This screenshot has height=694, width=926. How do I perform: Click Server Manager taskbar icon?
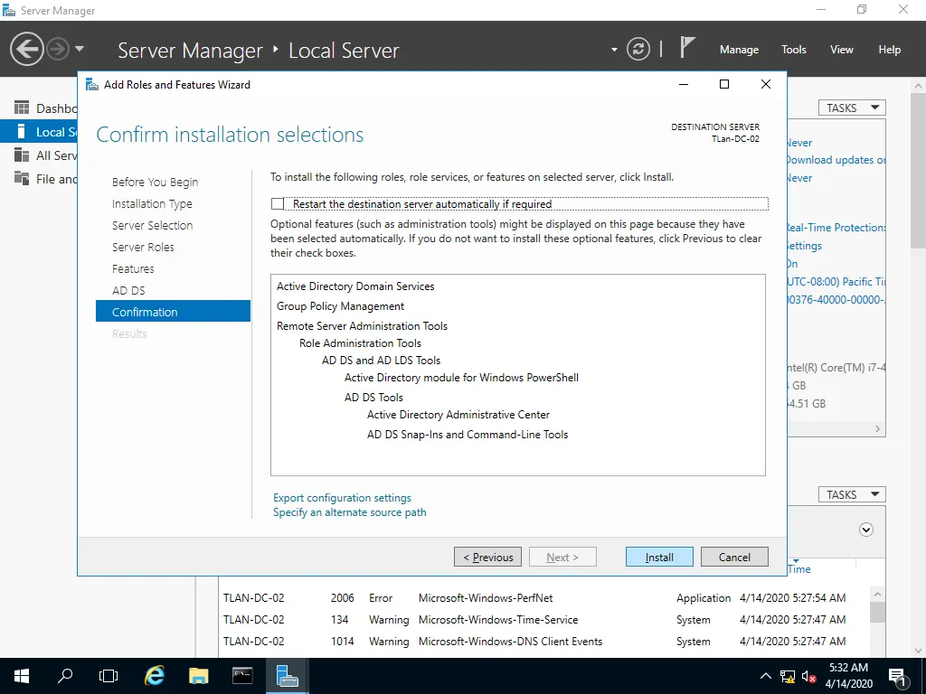point(287,676)
